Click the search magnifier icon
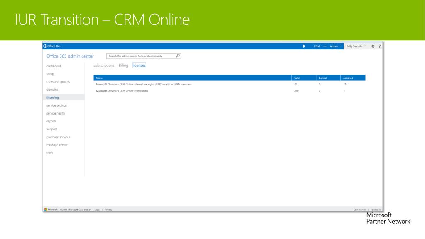 (x=178, y=56)
